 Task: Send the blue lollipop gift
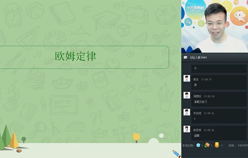pyautogui.click(x=198, y=145)
